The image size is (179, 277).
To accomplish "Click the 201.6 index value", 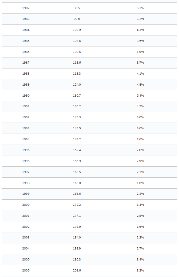I will (77, 271).
